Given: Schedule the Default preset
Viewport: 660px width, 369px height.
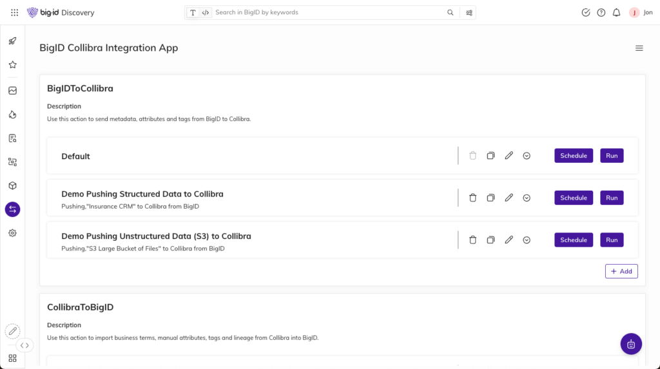Looking at the screenshot, I should coord(573,156).
